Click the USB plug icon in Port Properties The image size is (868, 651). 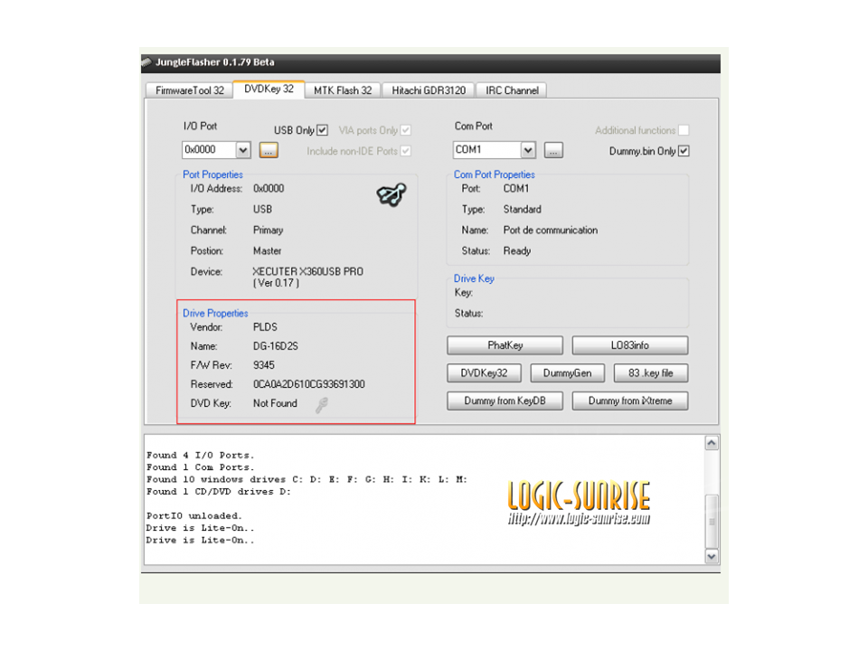[392, 195]
